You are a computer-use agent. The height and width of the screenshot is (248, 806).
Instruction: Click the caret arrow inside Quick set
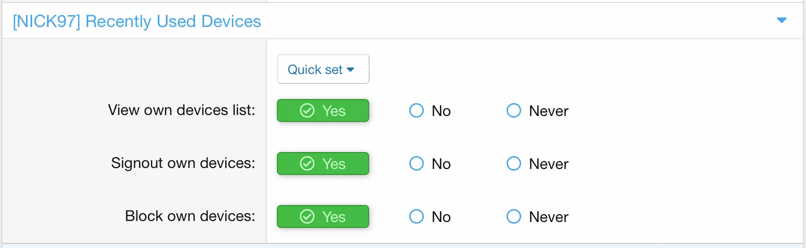pyautogui.click(x=351, y=70)
